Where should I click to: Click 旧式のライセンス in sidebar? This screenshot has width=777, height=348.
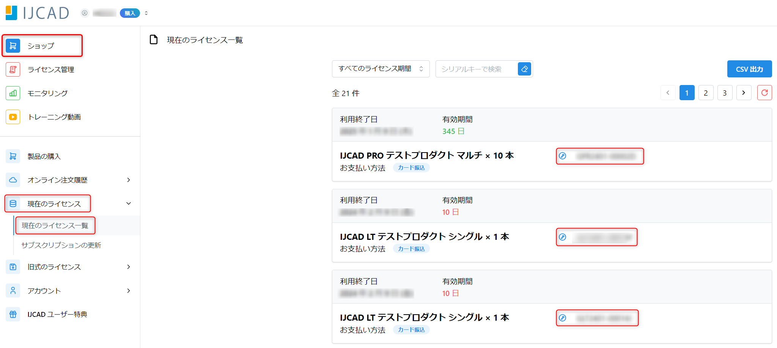click(x=54, y=267)
